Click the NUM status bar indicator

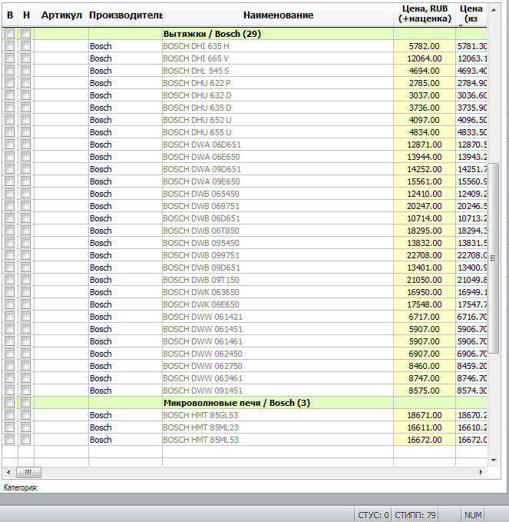473,515
